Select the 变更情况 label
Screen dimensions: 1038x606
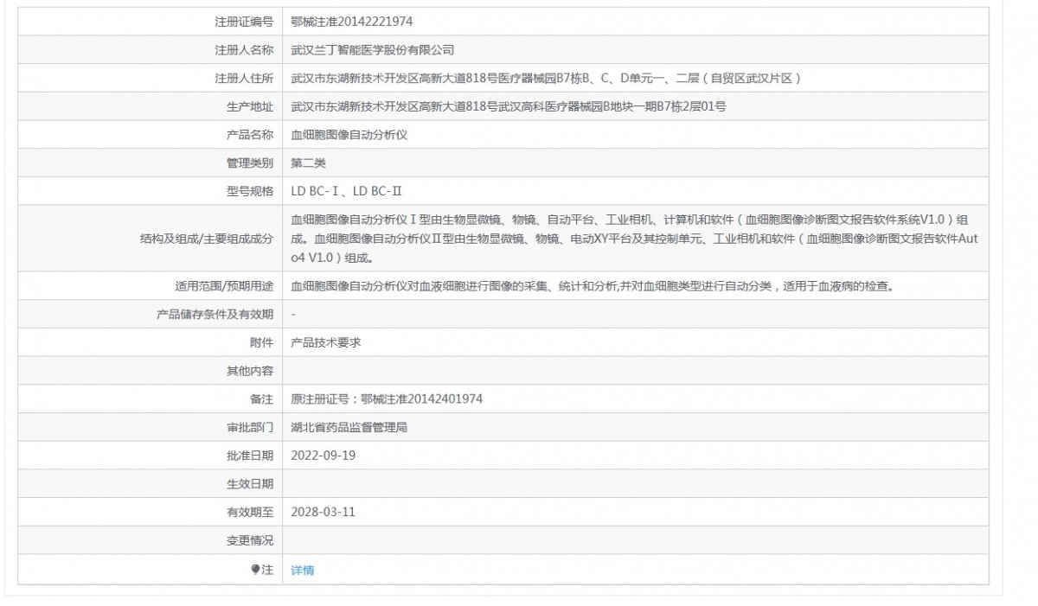click(250, 541)
